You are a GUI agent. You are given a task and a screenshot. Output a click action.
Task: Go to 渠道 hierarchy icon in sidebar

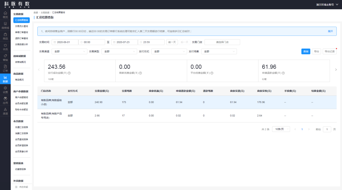click(5, 111)
